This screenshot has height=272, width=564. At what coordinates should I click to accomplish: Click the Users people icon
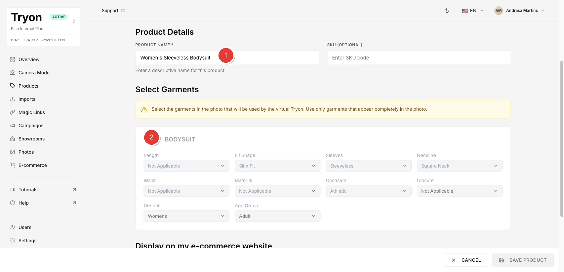click(13, 227)
